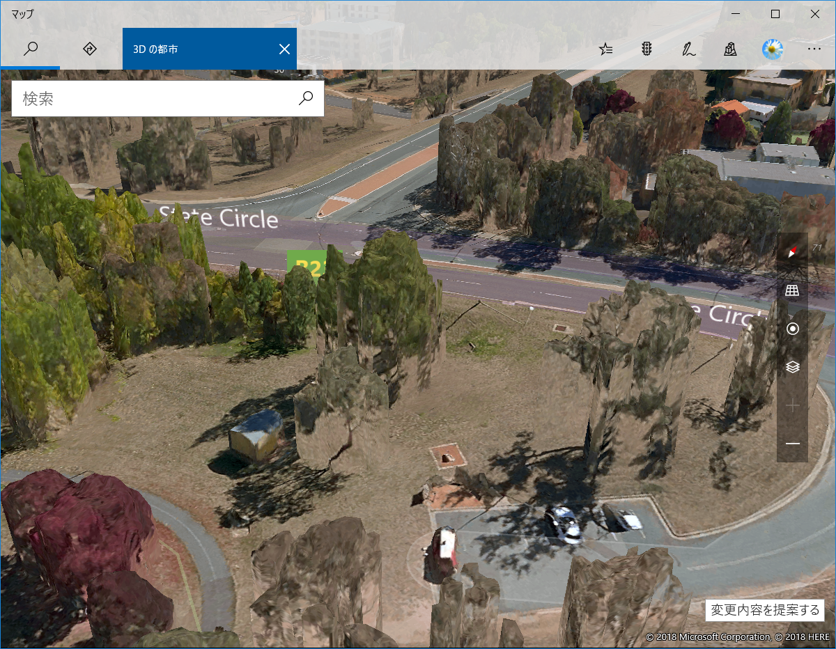The width and height of the screenshot is (836, 649).
Task: Open the Windows Ink drawing tools
Action: point(688,49)
